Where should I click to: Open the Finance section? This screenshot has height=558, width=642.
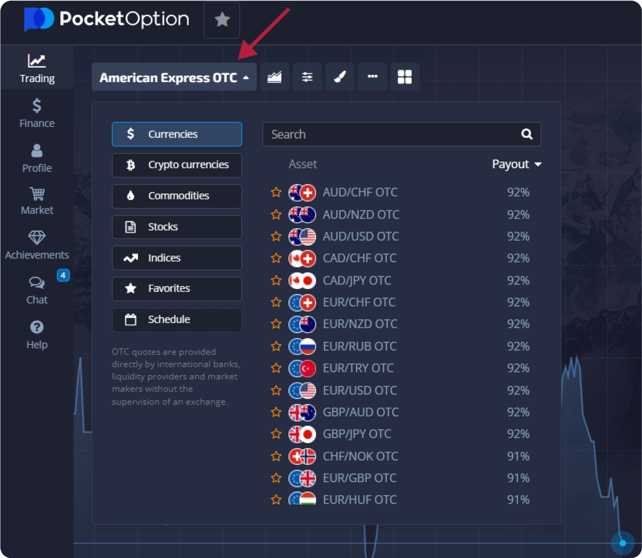37,113
